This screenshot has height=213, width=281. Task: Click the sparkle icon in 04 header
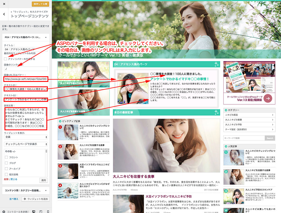click(x=216, y=64)
